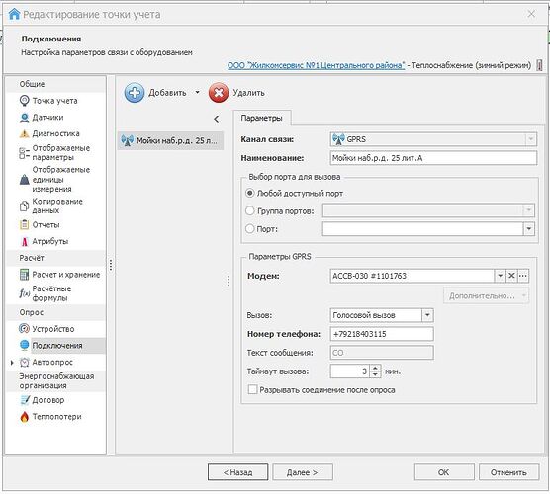Select Любой доступный порт radio button
This screenshot has height=494, width=550.
(249, 193)
